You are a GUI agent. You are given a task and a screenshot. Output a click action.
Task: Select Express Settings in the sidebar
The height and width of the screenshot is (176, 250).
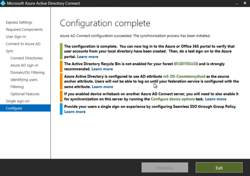(x=19, y=22)
